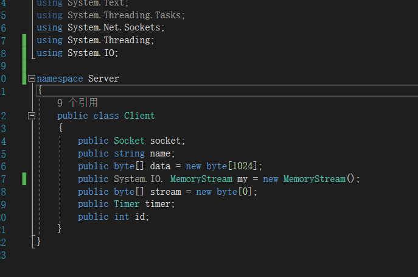Open the 9 references CodeLens link
Image resolution: width=418 pixels, height=277 pixels.
(78, 103)
